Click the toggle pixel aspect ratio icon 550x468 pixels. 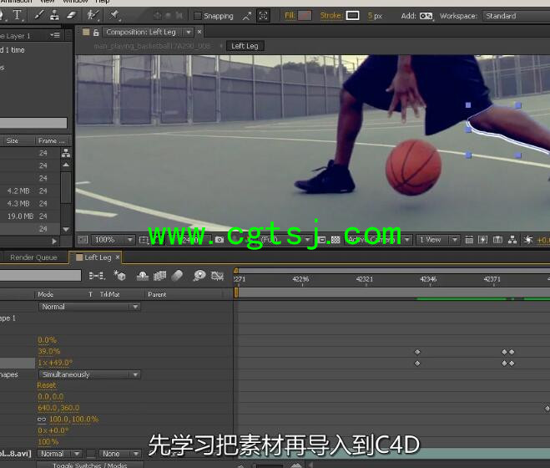click(469, 240)
